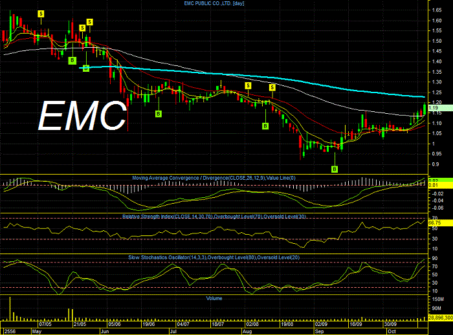The width and height of the screenshot is (453, 335).
Task: Click the 90M volume axis label
Action: pos(437,308)
